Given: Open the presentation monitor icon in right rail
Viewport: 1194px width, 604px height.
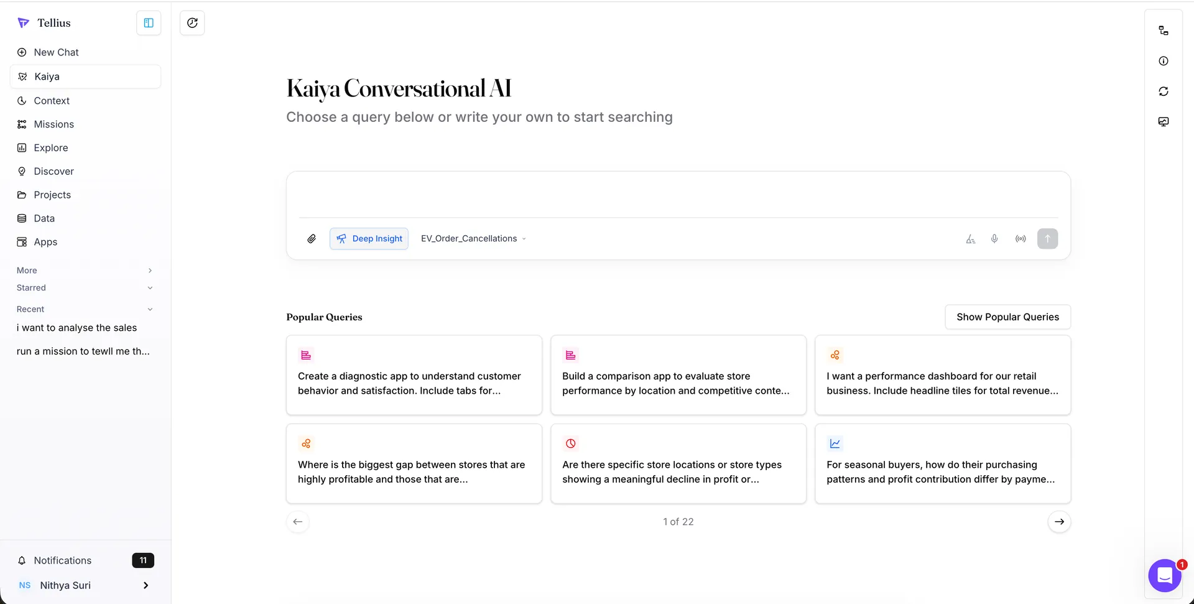Looking at the screenshot, I should (x=1164, y=122).
